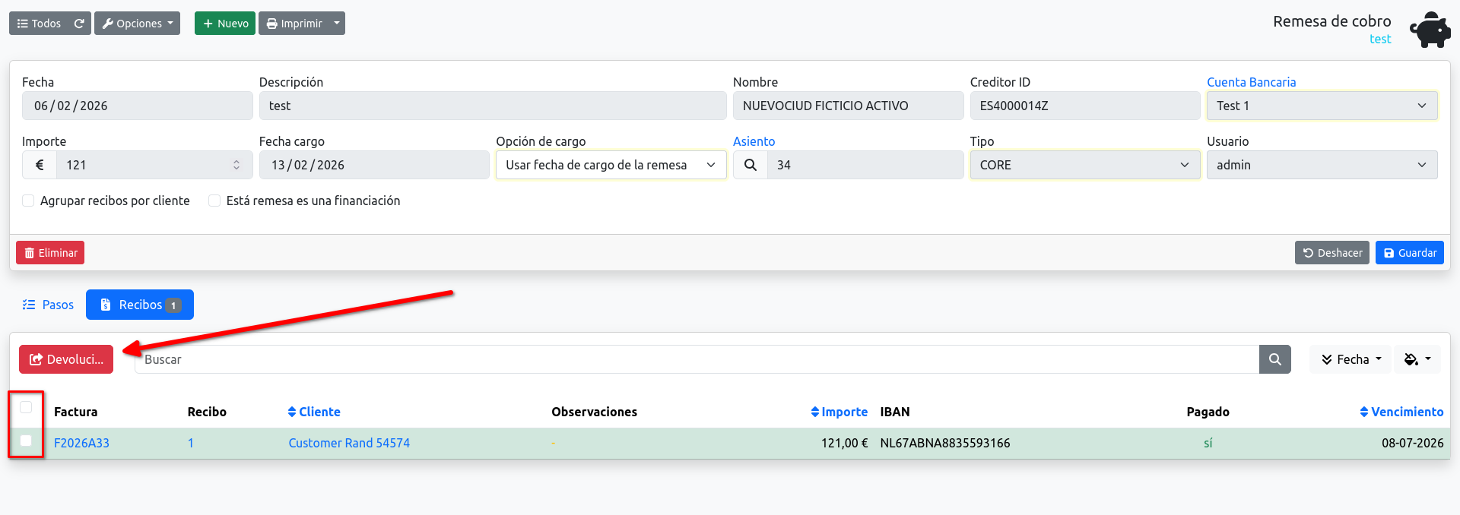Viewport: 1460px width, 515px height.
Task: Toggle the select-all header checkbox
Action: point(26,407)
